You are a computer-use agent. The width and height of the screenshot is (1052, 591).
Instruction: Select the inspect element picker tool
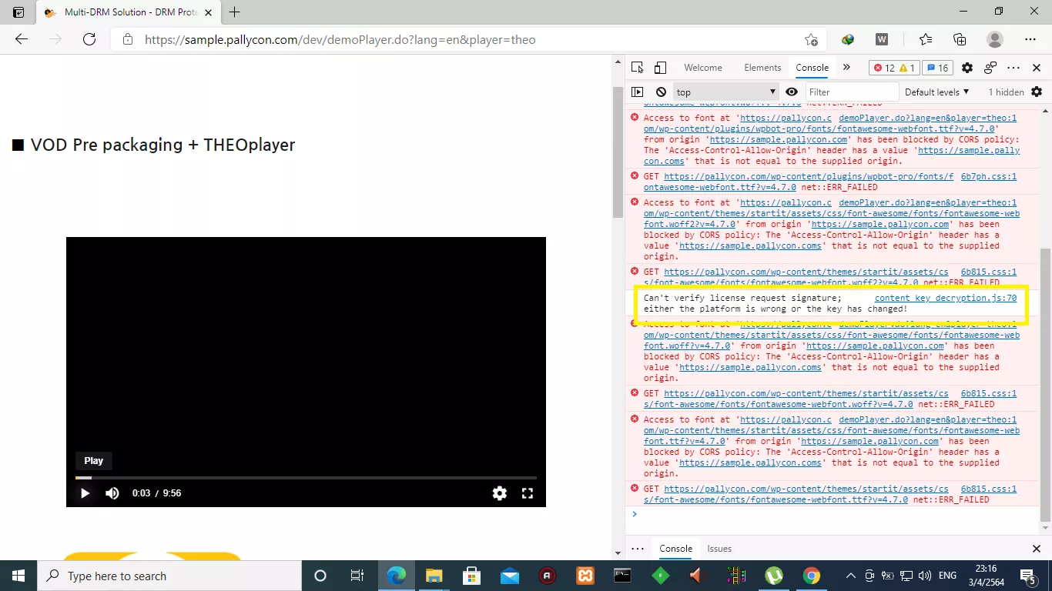point(637,68)
